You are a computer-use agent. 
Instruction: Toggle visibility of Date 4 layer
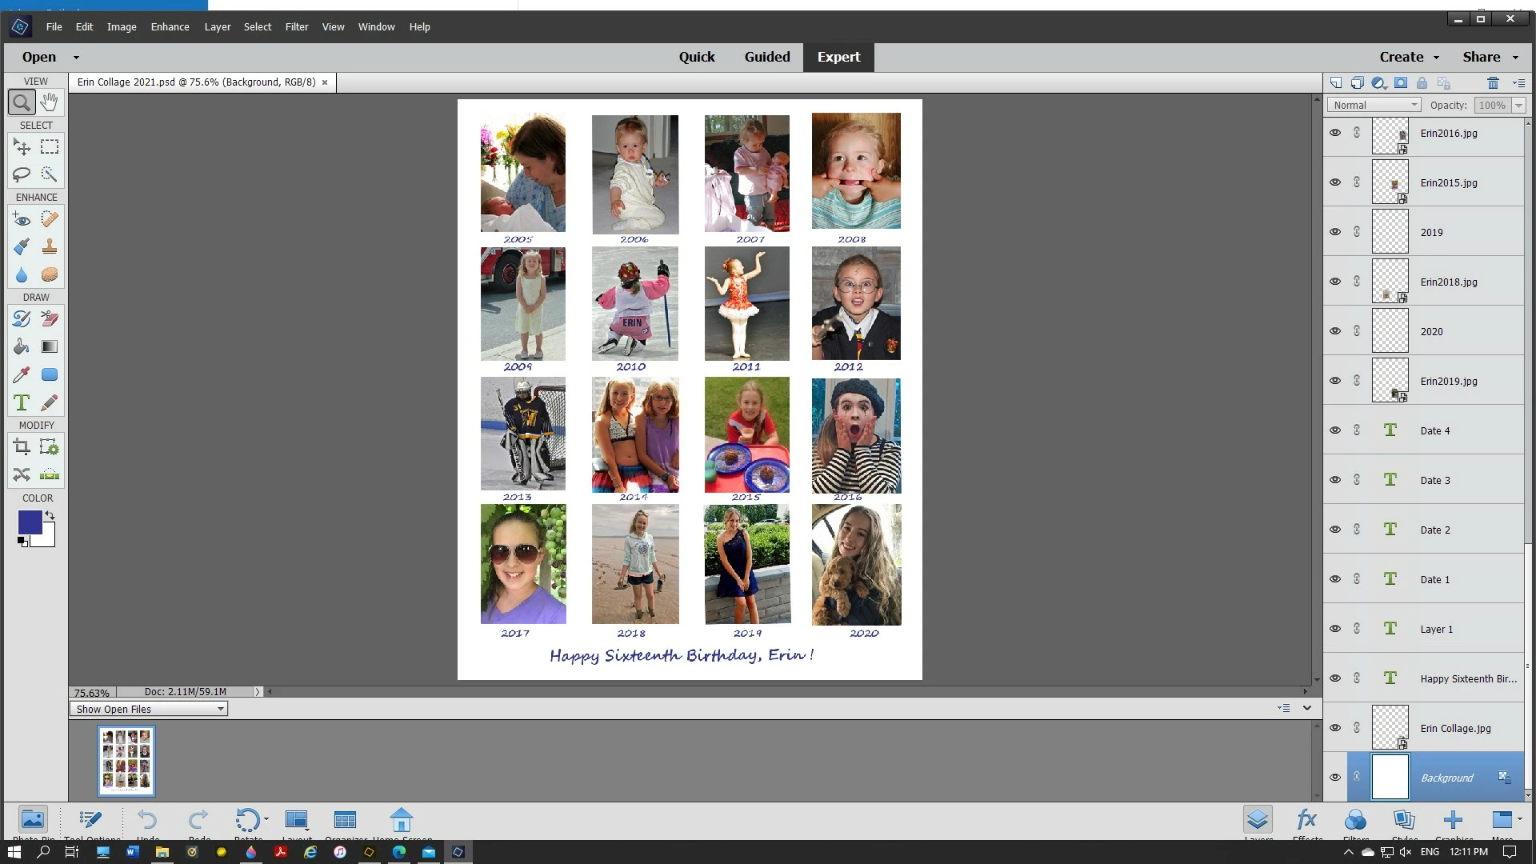point(1335,430)
